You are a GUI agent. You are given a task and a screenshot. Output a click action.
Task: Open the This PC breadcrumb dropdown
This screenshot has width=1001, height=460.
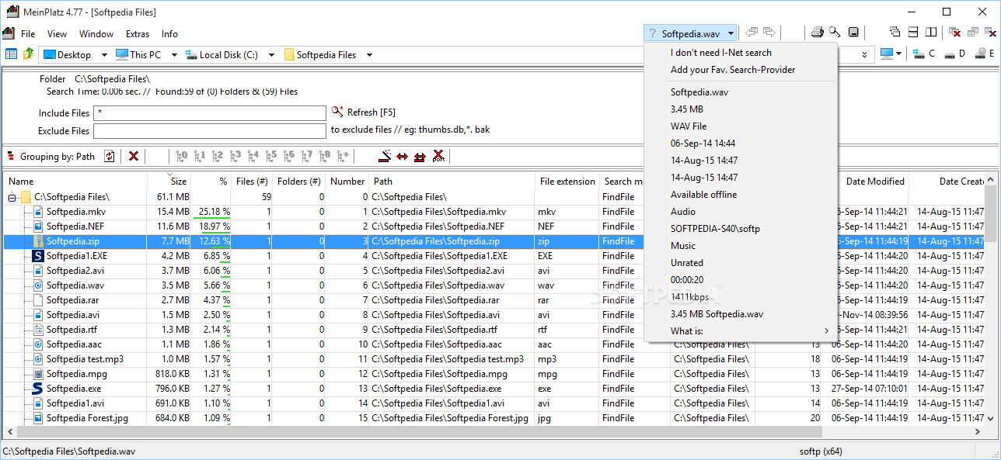coord(174,55)
